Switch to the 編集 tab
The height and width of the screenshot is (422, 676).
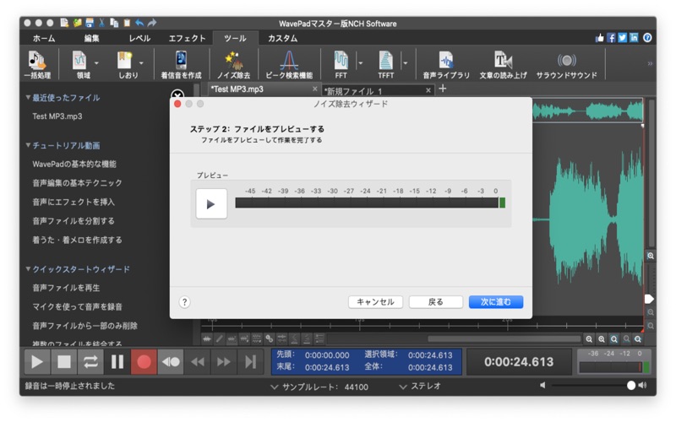click(91, 38)
